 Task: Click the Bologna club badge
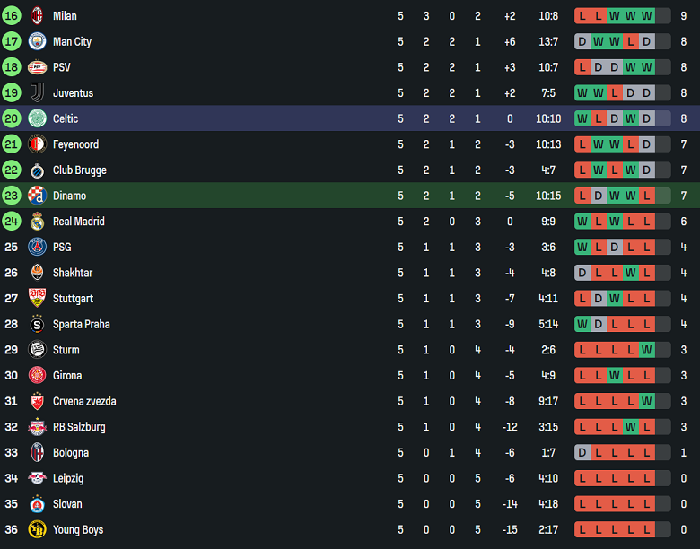point(37,453)
